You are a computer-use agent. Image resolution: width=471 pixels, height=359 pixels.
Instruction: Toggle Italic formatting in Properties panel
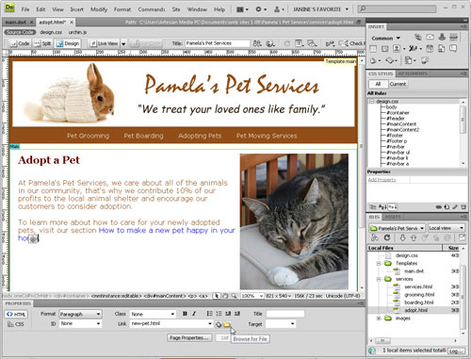tap(194, 314)
